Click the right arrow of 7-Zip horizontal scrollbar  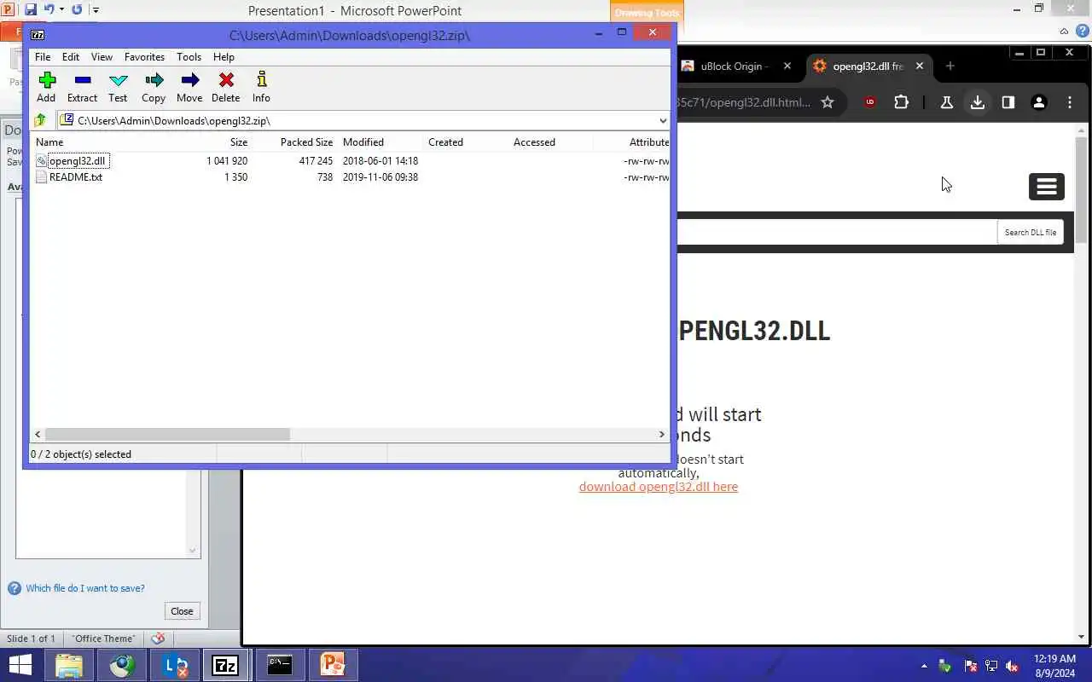661,435
